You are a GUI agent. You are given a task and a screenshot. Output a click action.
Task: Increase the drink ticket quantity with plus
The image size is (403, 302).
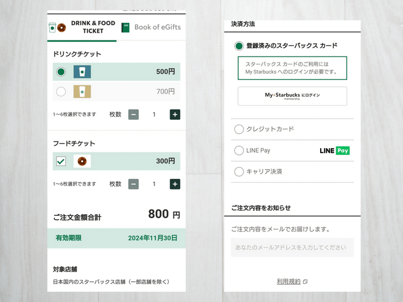175,115
